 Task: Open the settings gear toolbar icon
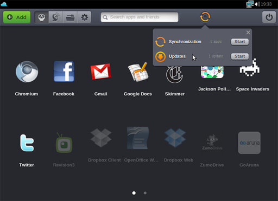click(84, 17)
